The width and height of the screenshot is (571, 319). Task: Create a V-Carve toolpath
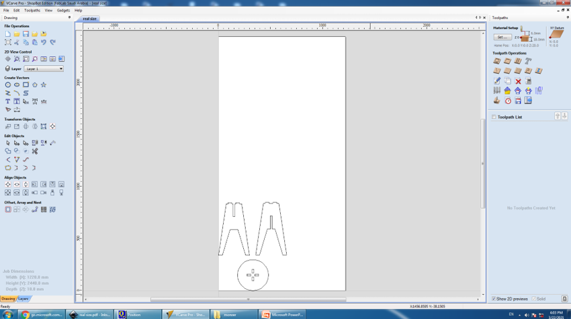(x=497, y=71)
